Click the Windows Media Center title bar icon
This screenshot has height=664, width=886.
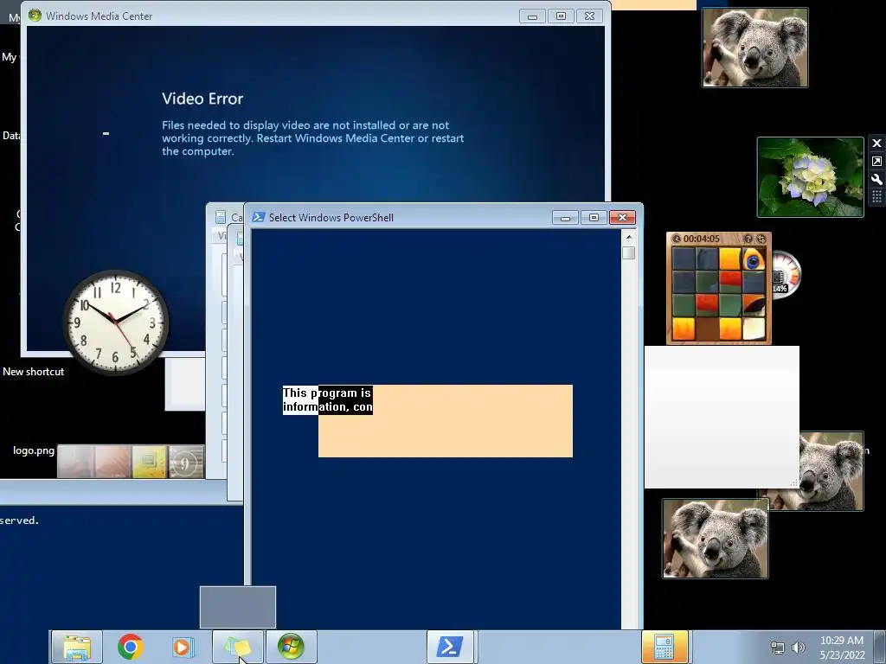[x=35, y=16]
